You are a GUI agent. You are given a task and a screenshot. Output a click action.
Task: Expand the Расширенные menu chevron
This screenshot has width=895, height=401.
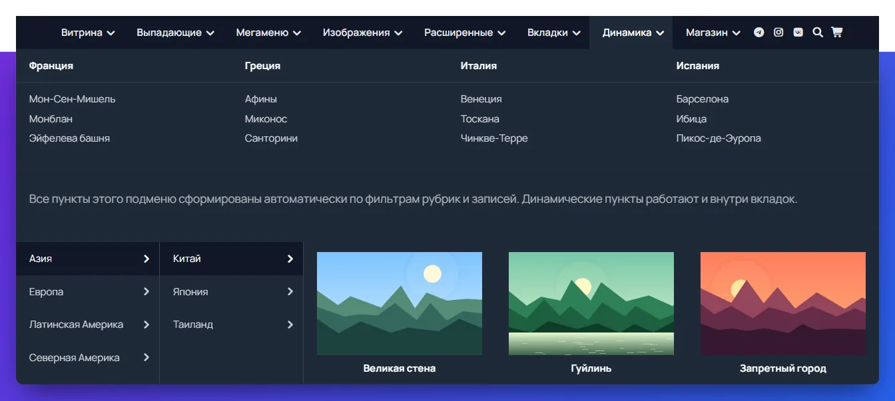click(501, 33)
